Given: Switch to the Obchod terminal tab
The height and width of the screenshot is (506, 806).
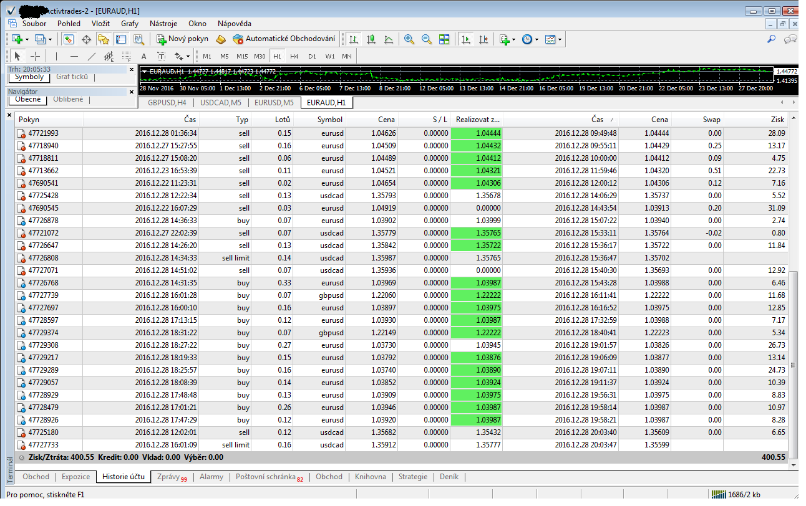Looking at the screenshot, I should 36,477.
